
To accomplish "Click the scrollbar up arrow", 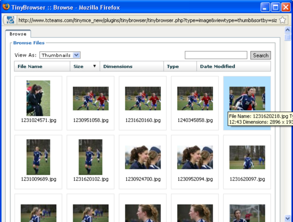I will coord(288,29).
